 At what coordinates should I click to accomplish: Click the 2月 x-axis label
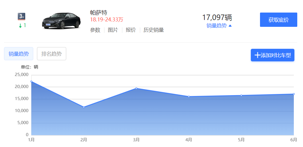coord(84,140)
